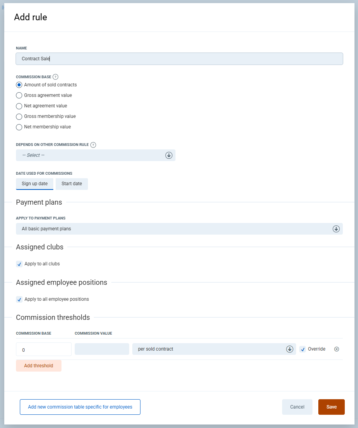The image size is (358, 428).
Task: Select the Sign up date tab
Action: tap(35, 184)
